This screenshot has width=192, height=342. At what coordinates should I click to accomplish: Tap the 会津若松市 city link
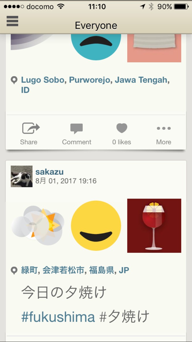click(x=64, y=270)
